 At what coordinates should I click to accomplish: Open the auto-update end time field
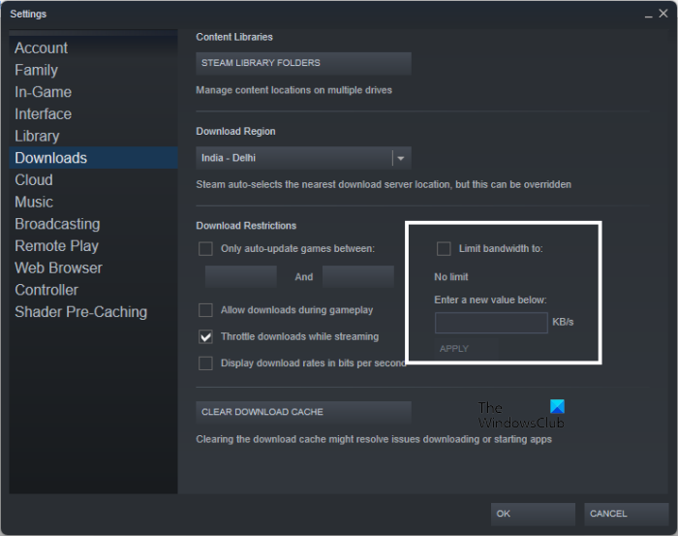point(358,277)
